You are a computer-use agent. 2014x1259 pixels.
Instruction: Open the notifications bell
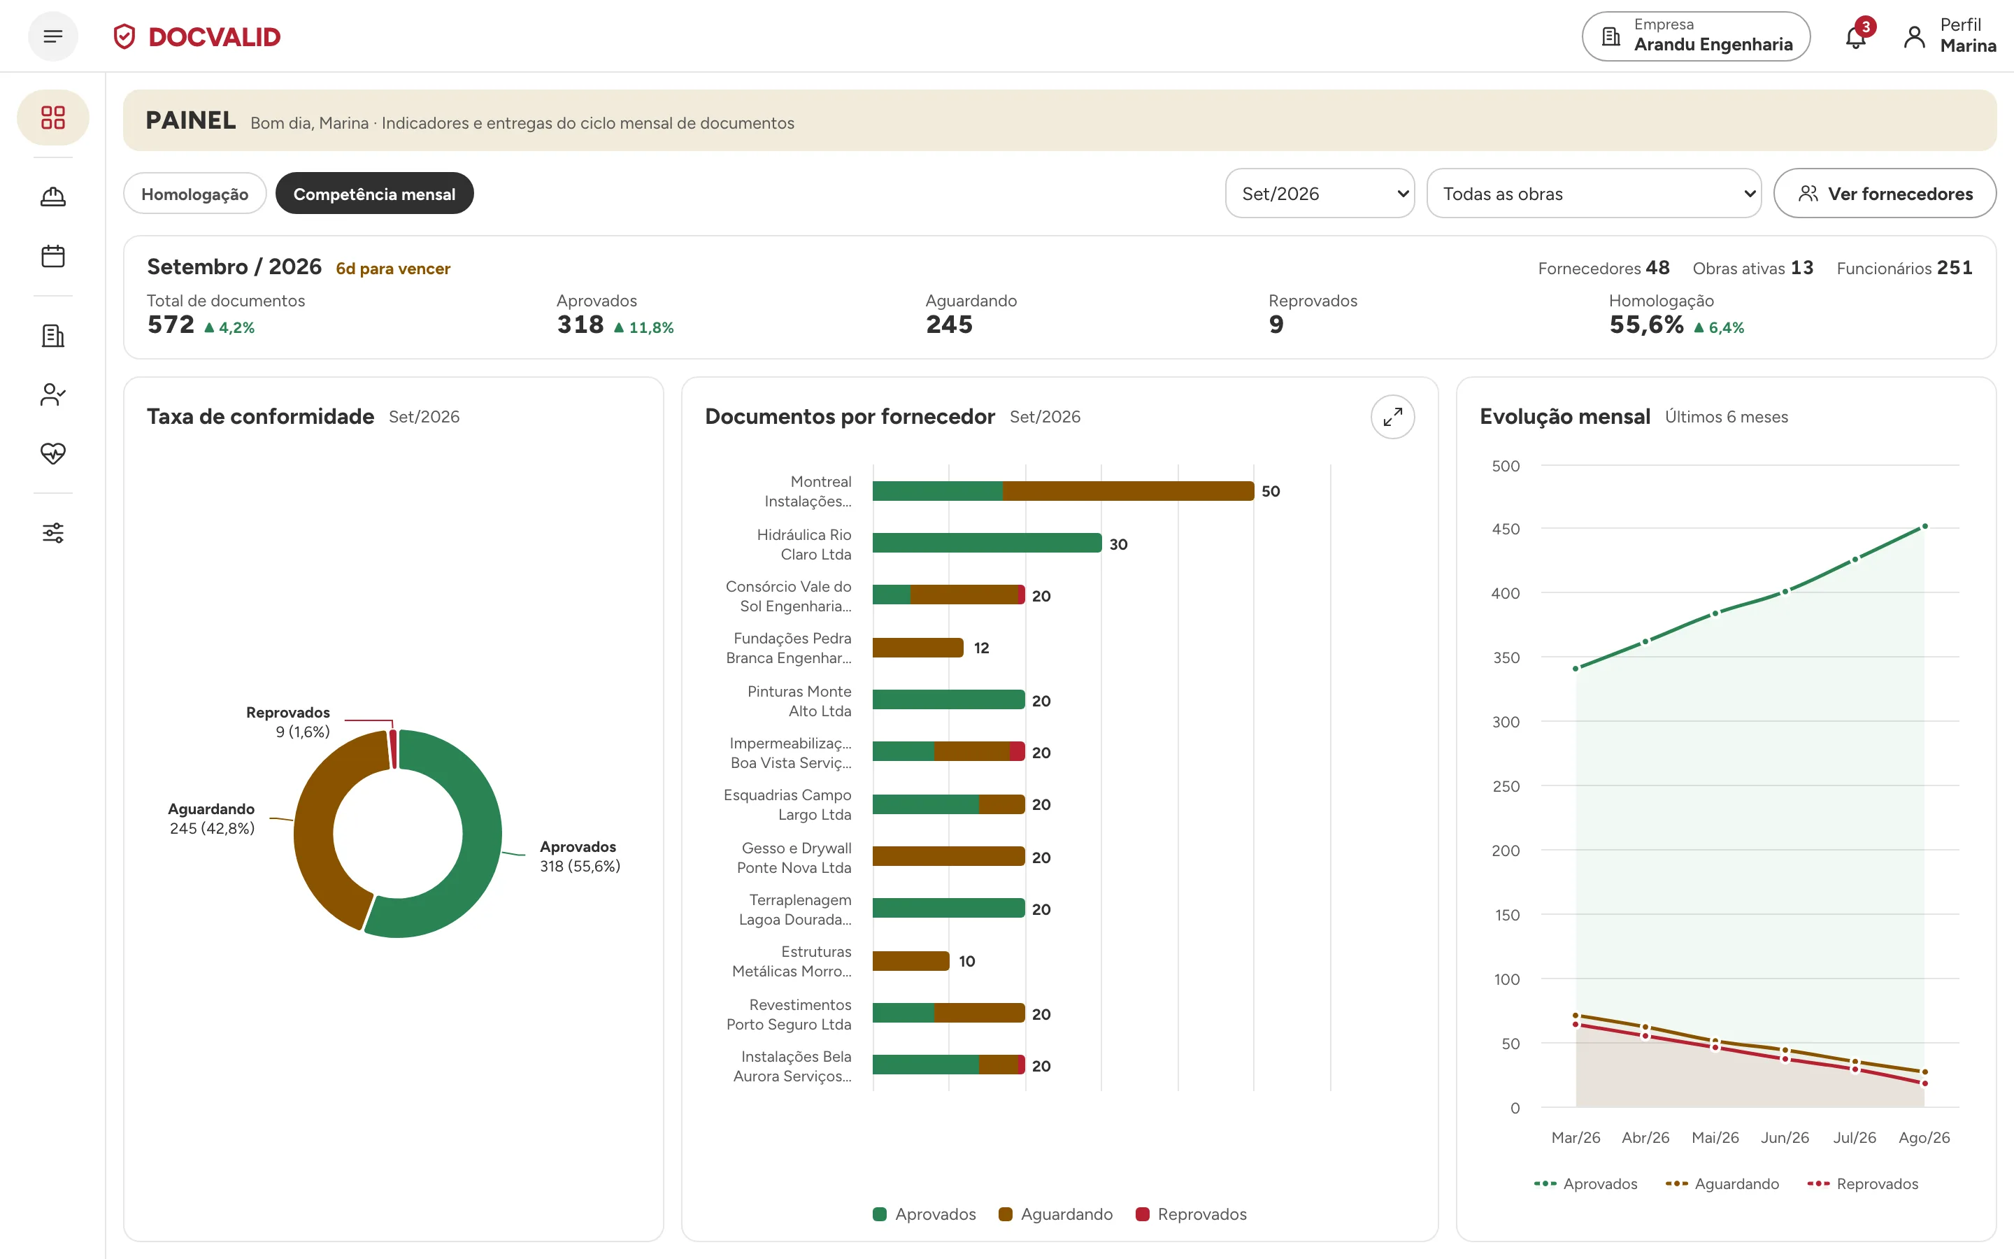[x=1855, y=36]
